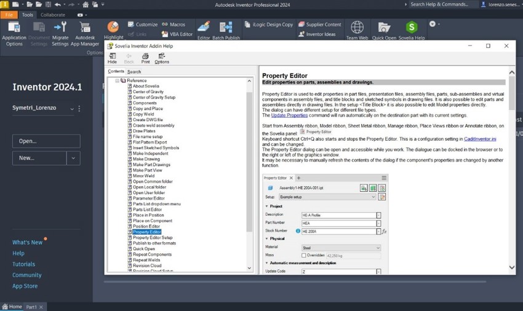Open the Customize command
The height and width of the screenshot is (311, 523).
(143, 25)
